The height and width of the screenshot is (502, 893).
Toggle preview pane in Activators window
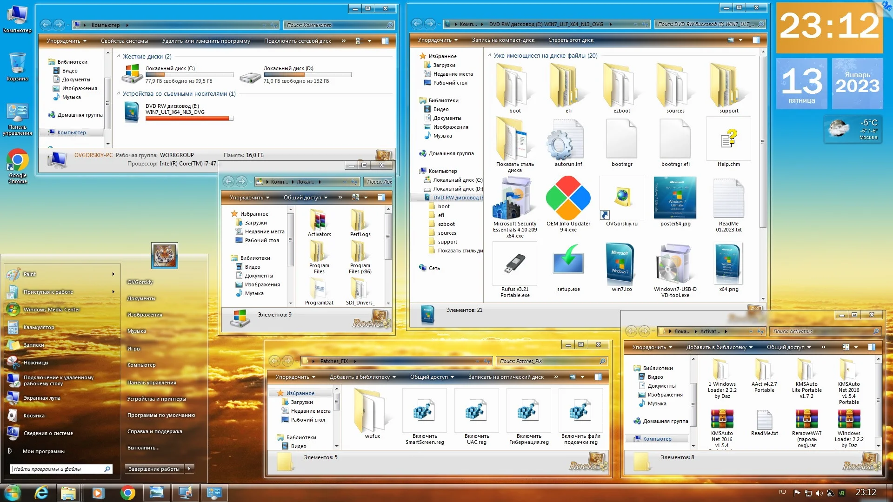tap(872, 347)
